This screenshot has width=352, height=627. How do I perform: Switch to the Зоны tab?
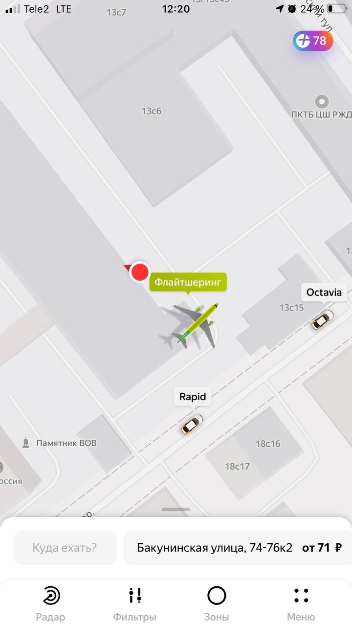(217, 603)
